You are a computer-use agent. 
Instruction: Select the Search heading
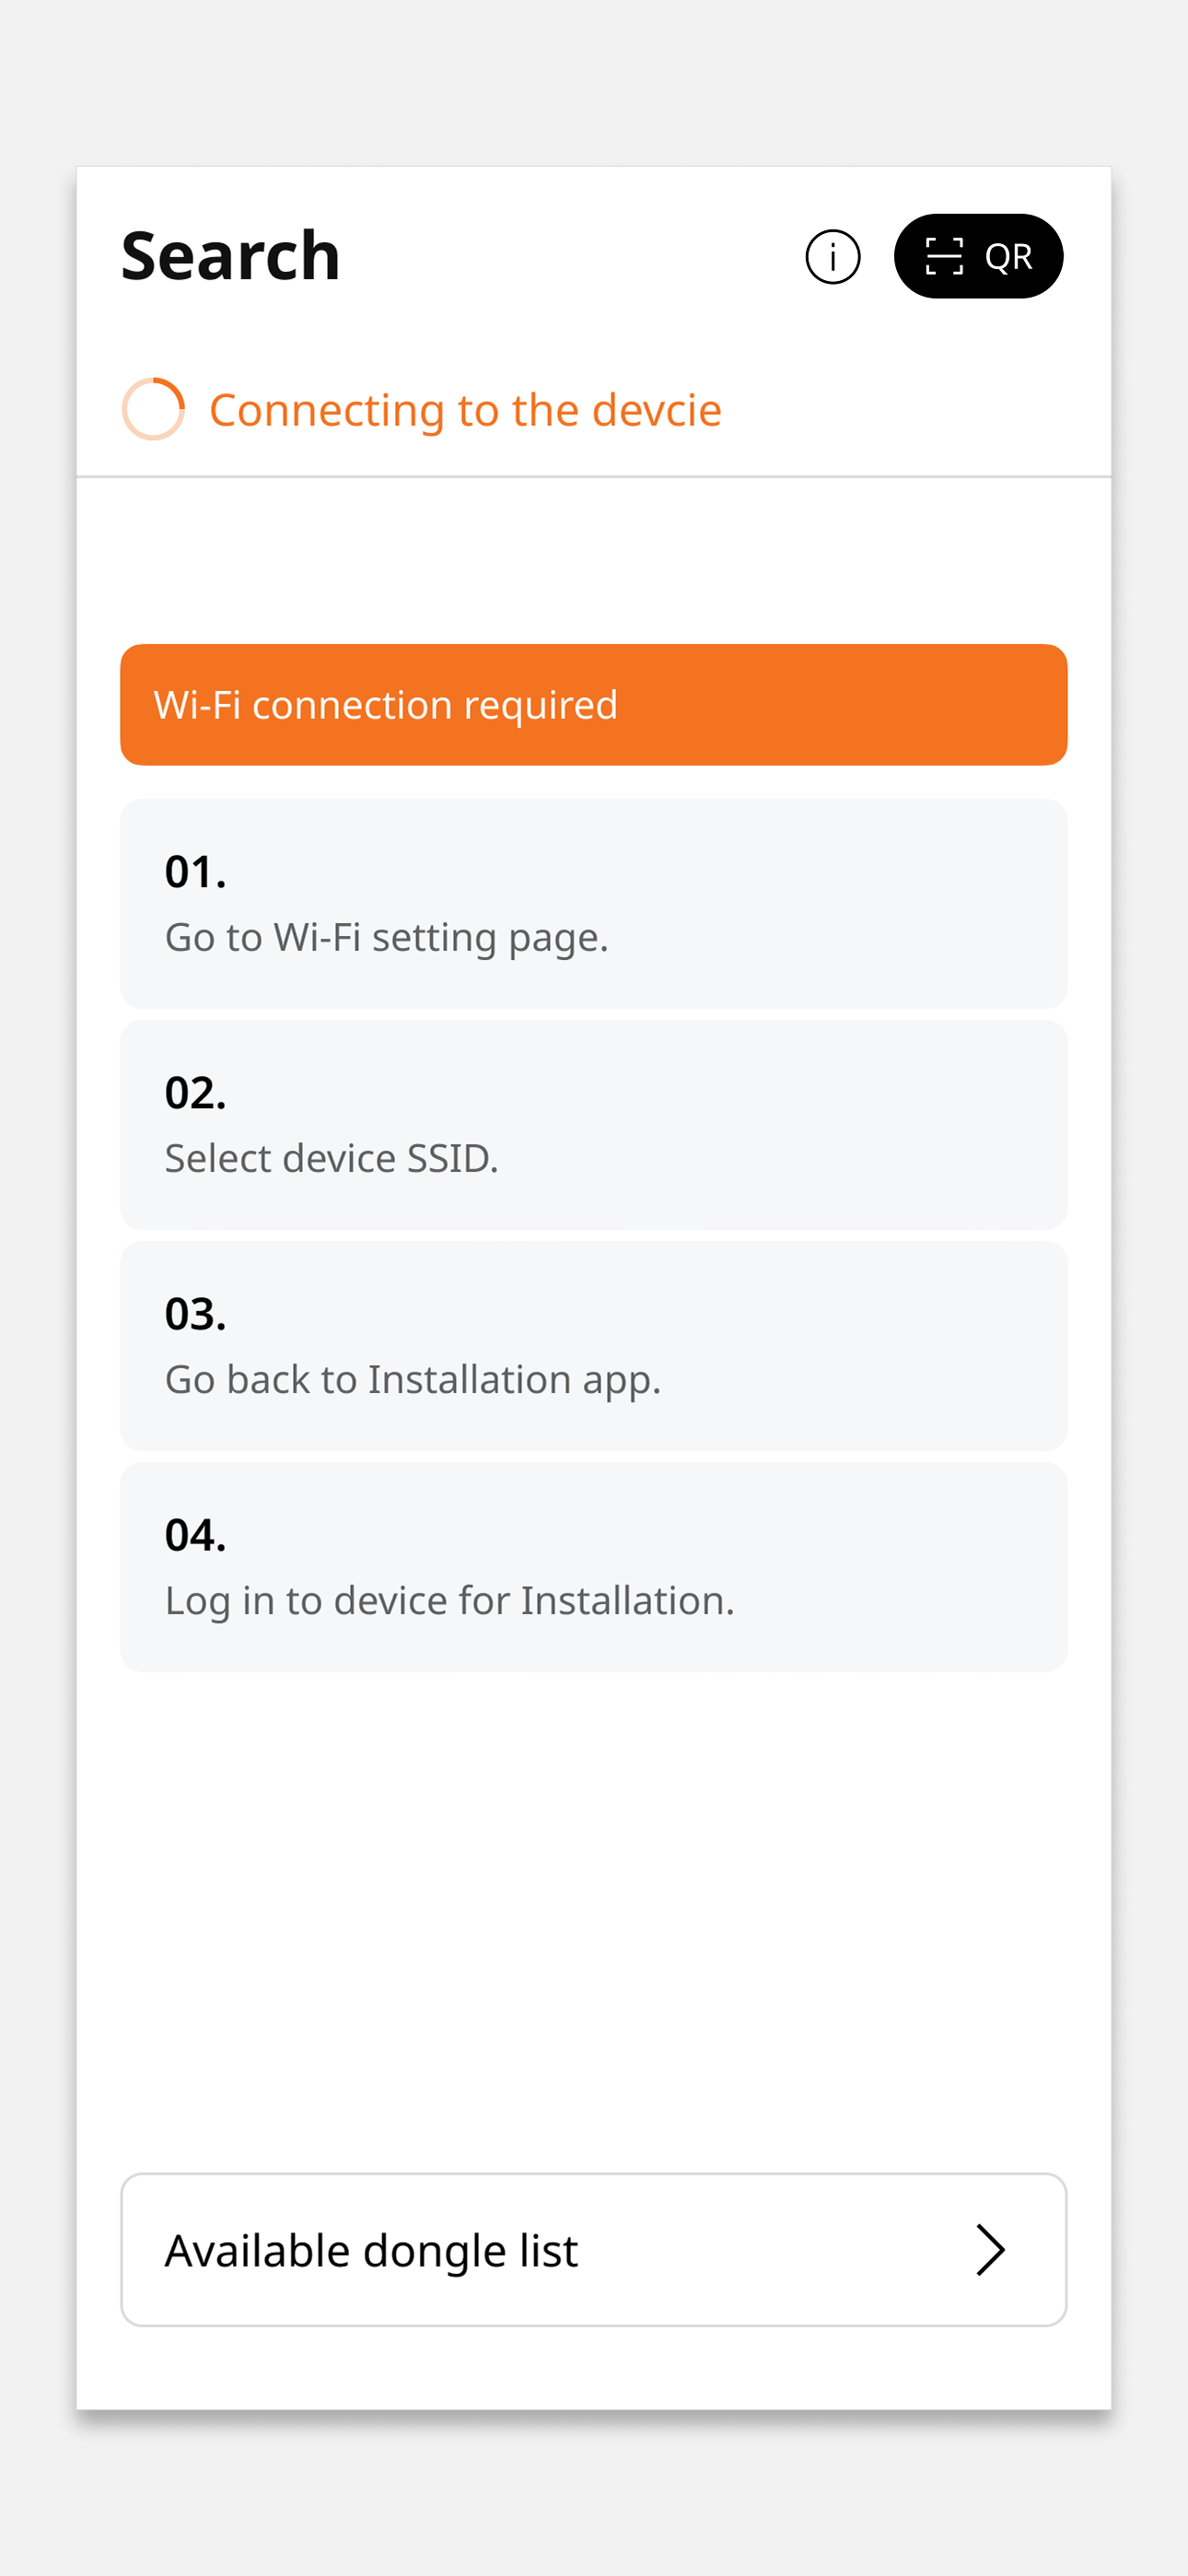[231, 256]
